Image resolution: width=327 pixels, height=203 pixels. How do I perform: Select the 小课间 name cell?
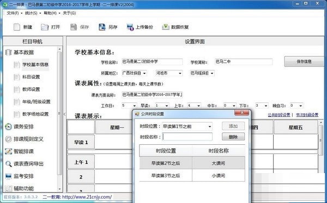[219, 176]
